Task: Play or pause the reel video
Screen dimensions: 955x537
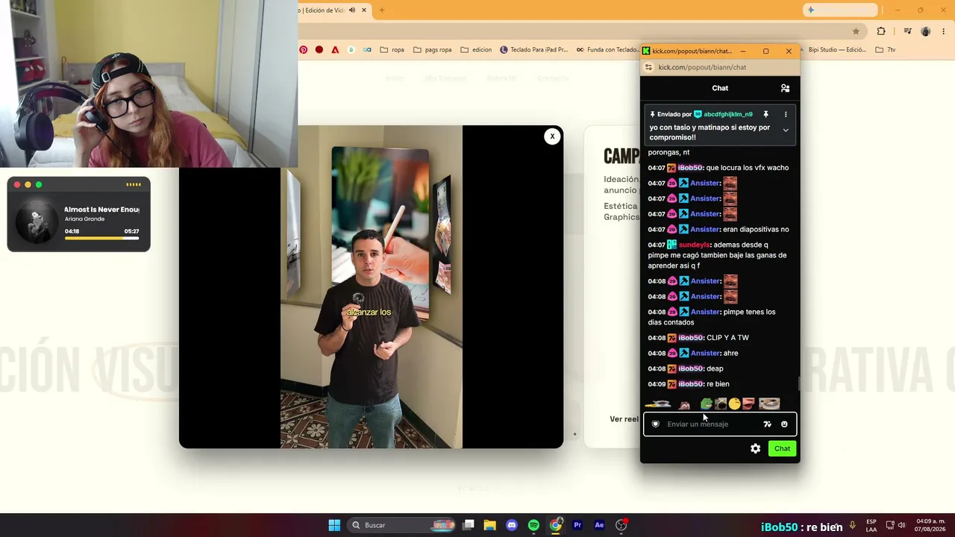Action: 371,286
